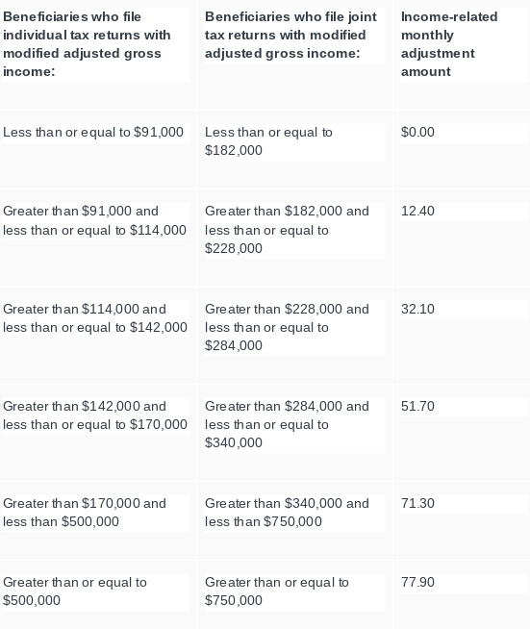The image size is (530, 629).
Task: Select the $284,000 to $340,000 joint cell
Action: pyautogui.click(x=294, y=425)
